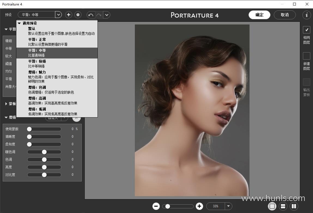Open preset settings gear icon
Image resolution: width=313 pixels, height=213 pixels.
coord(78,15)
